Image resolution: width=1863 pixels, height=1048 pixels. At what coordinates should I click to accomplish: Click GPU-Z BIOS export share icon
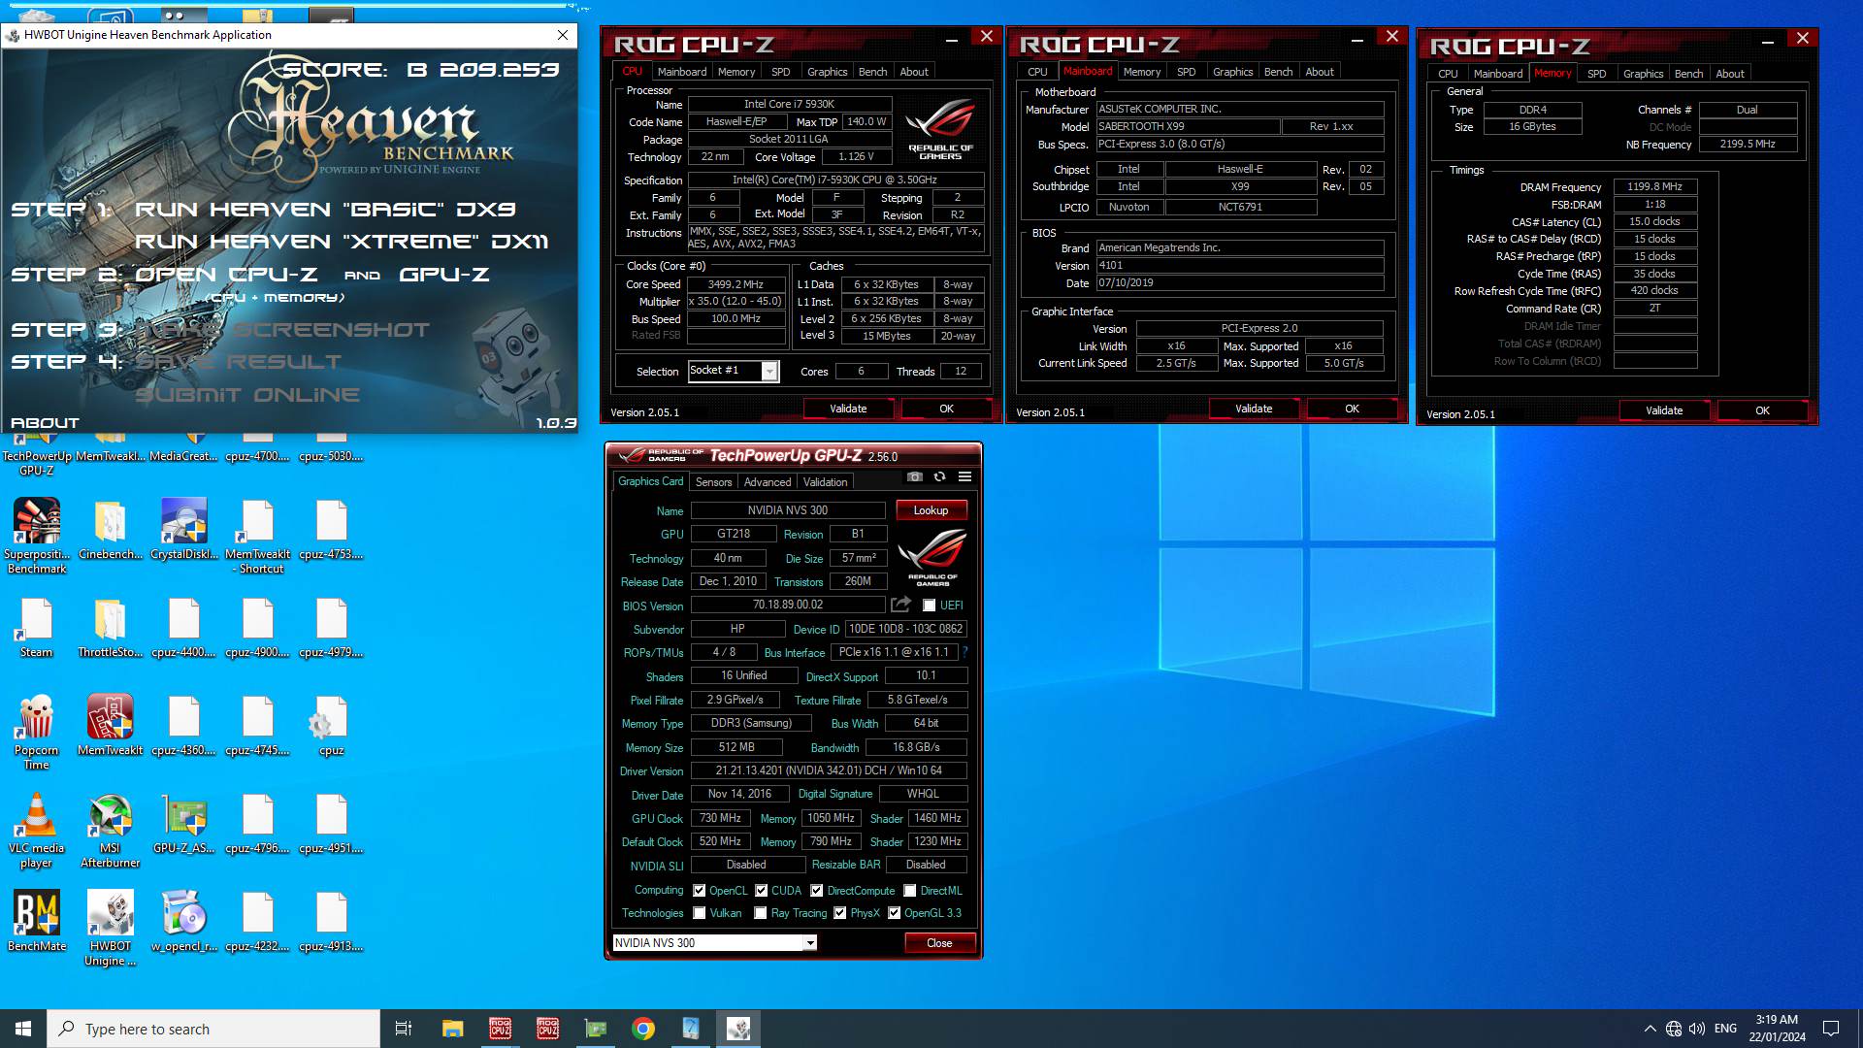[901, 605]
